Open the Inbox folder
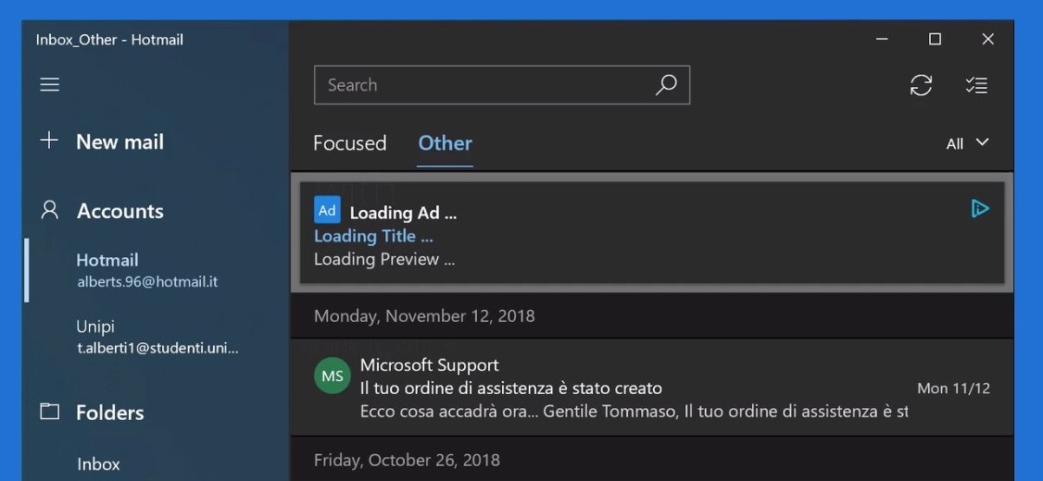 click(x=98, y=463)
